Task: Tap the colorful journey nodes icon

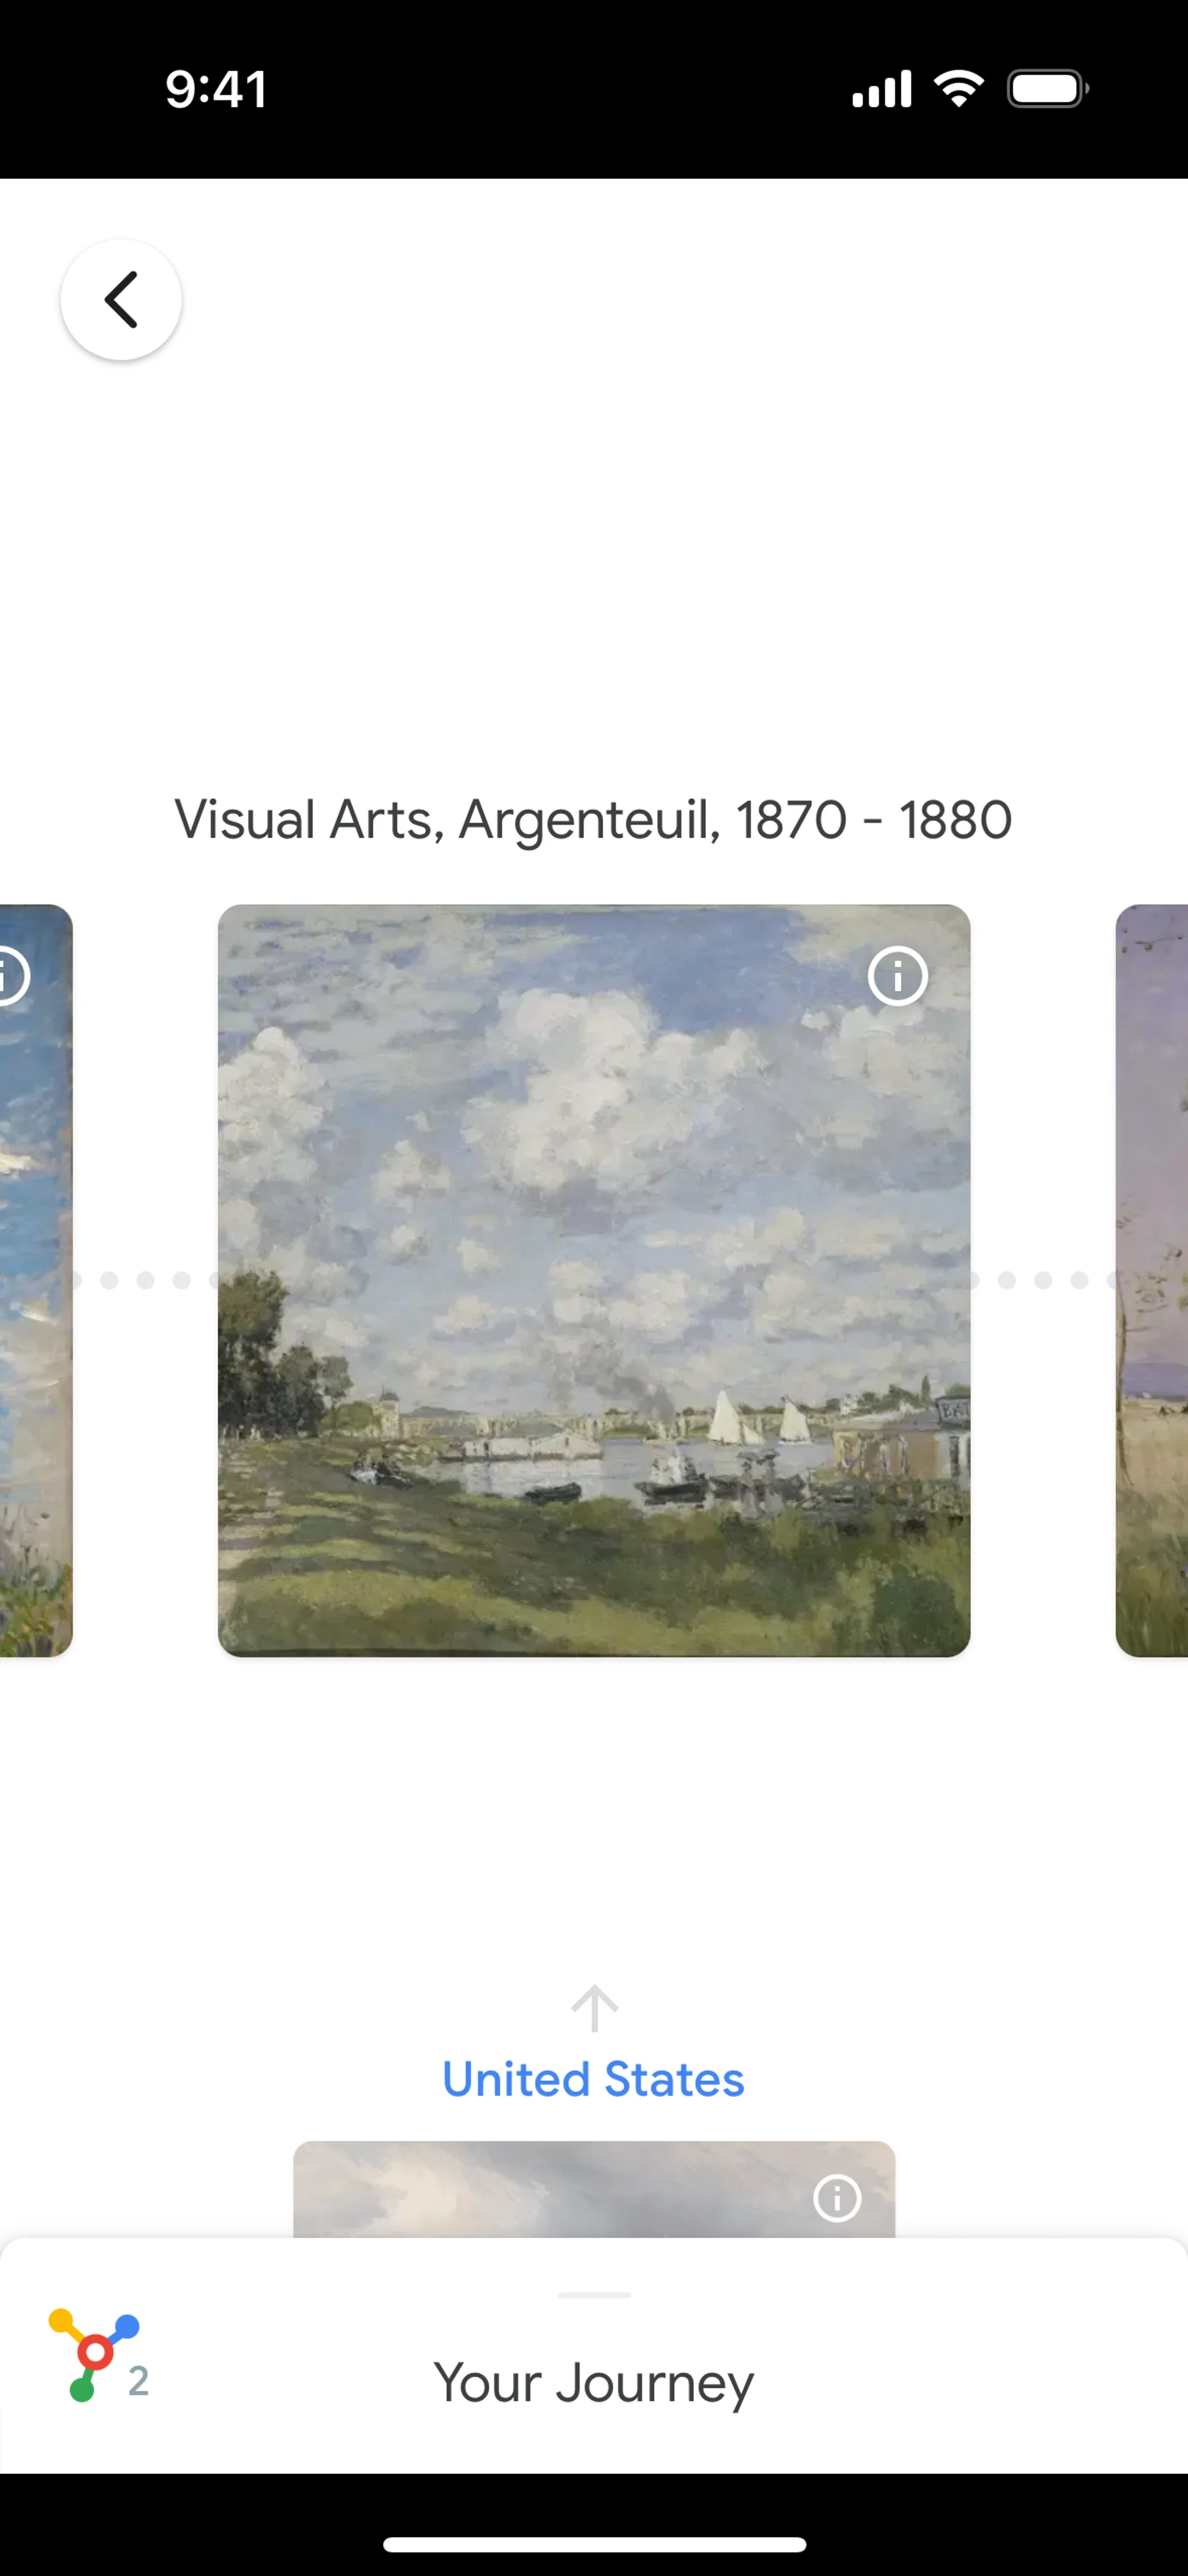Action: tap(93, 2355)
